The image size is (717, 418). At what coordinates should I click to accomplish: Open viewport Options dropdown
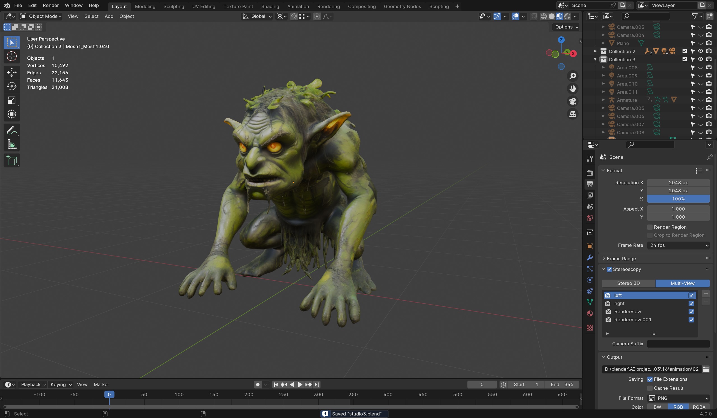(566, 27)
